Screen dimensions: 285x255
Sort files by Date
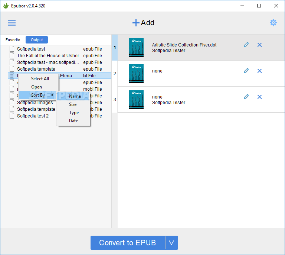tap(73, 121)
